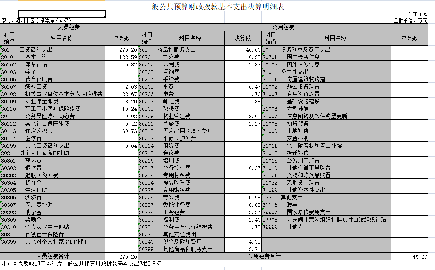The height and width of the screenshot is (270, 435).
Task: Click the 劳务费 amount 10.98
Action: [x=243, y=198]
